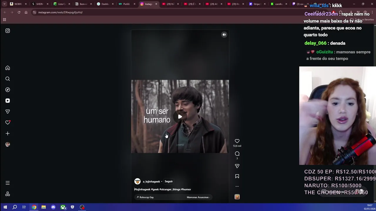Open the site information icon
This screenshot has height=211, width=376.
34,12
